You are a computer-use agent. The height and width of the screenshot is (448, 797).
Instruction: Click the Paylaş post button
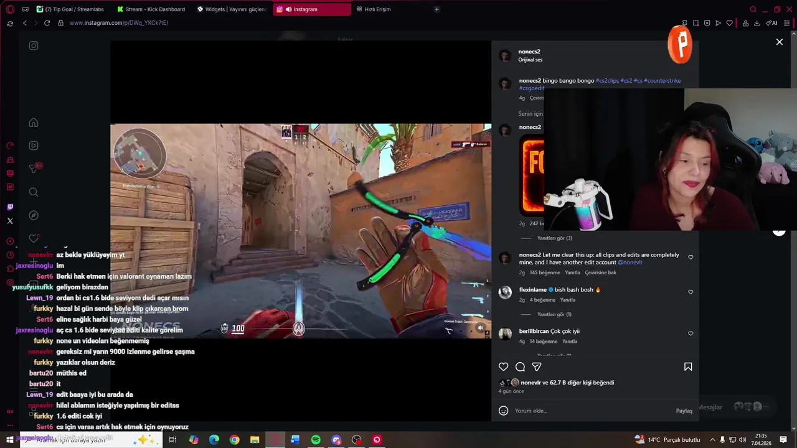[x=684, y=411]
